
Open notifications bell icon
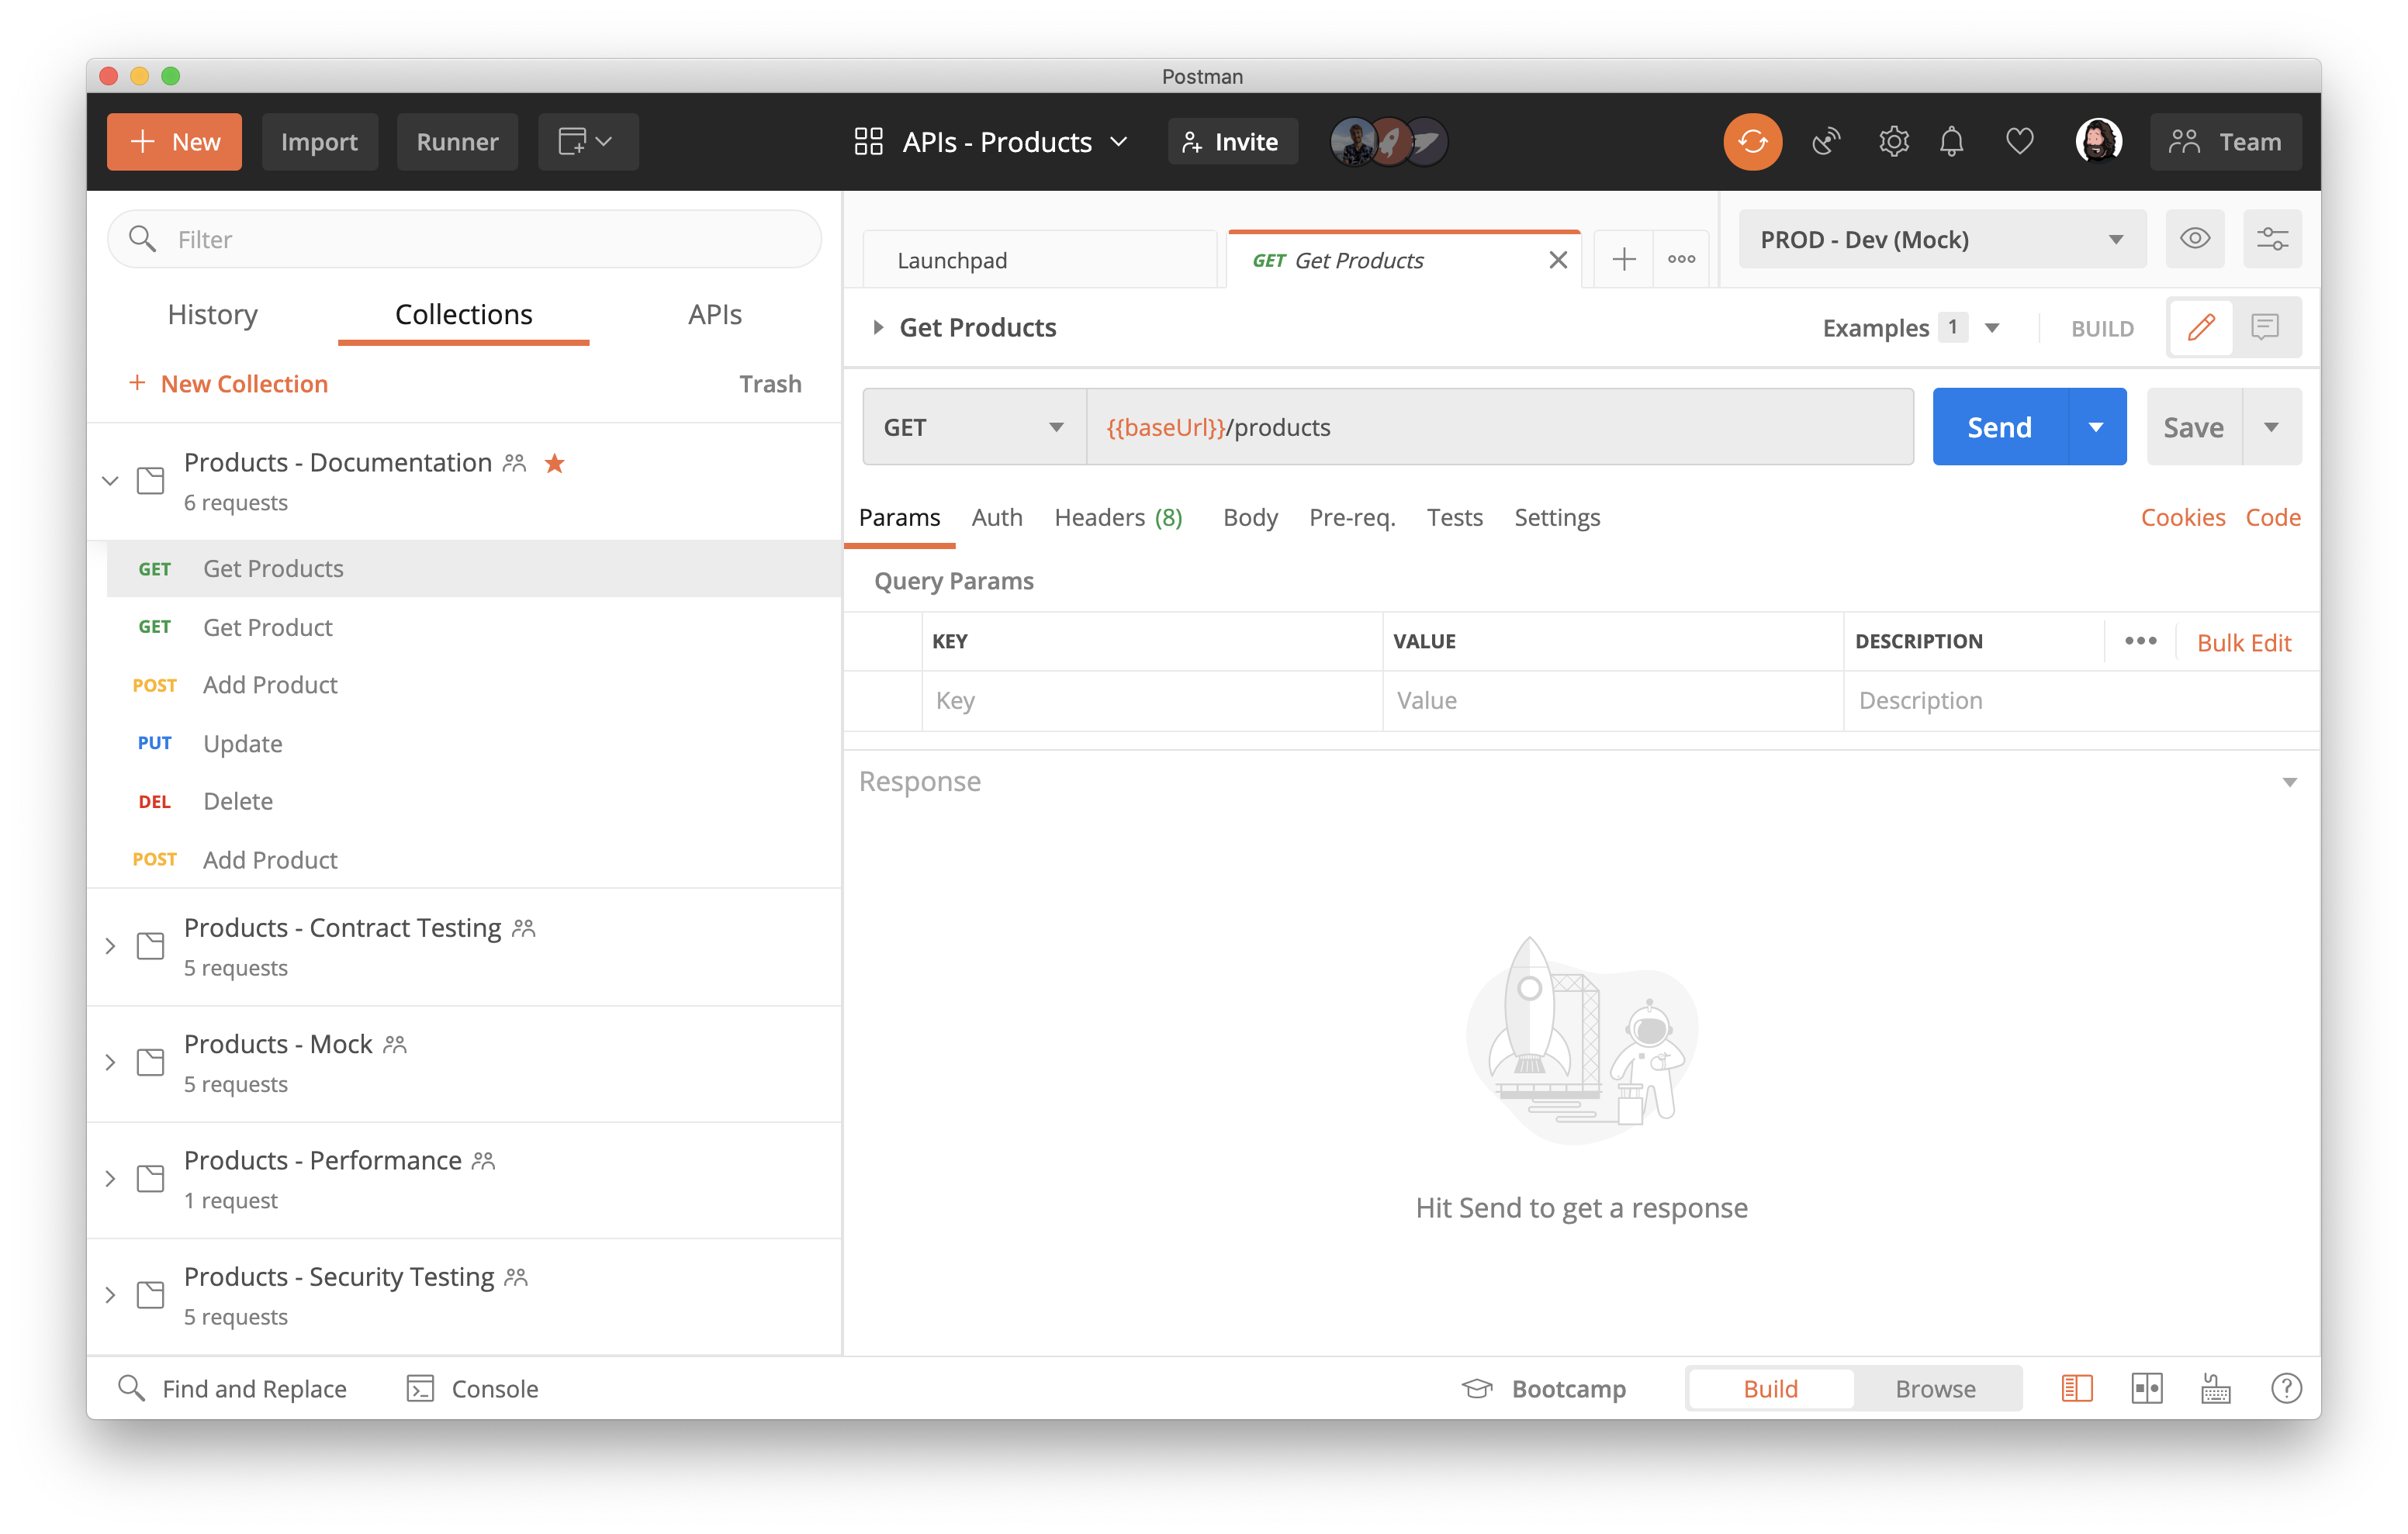[1951, 142]
